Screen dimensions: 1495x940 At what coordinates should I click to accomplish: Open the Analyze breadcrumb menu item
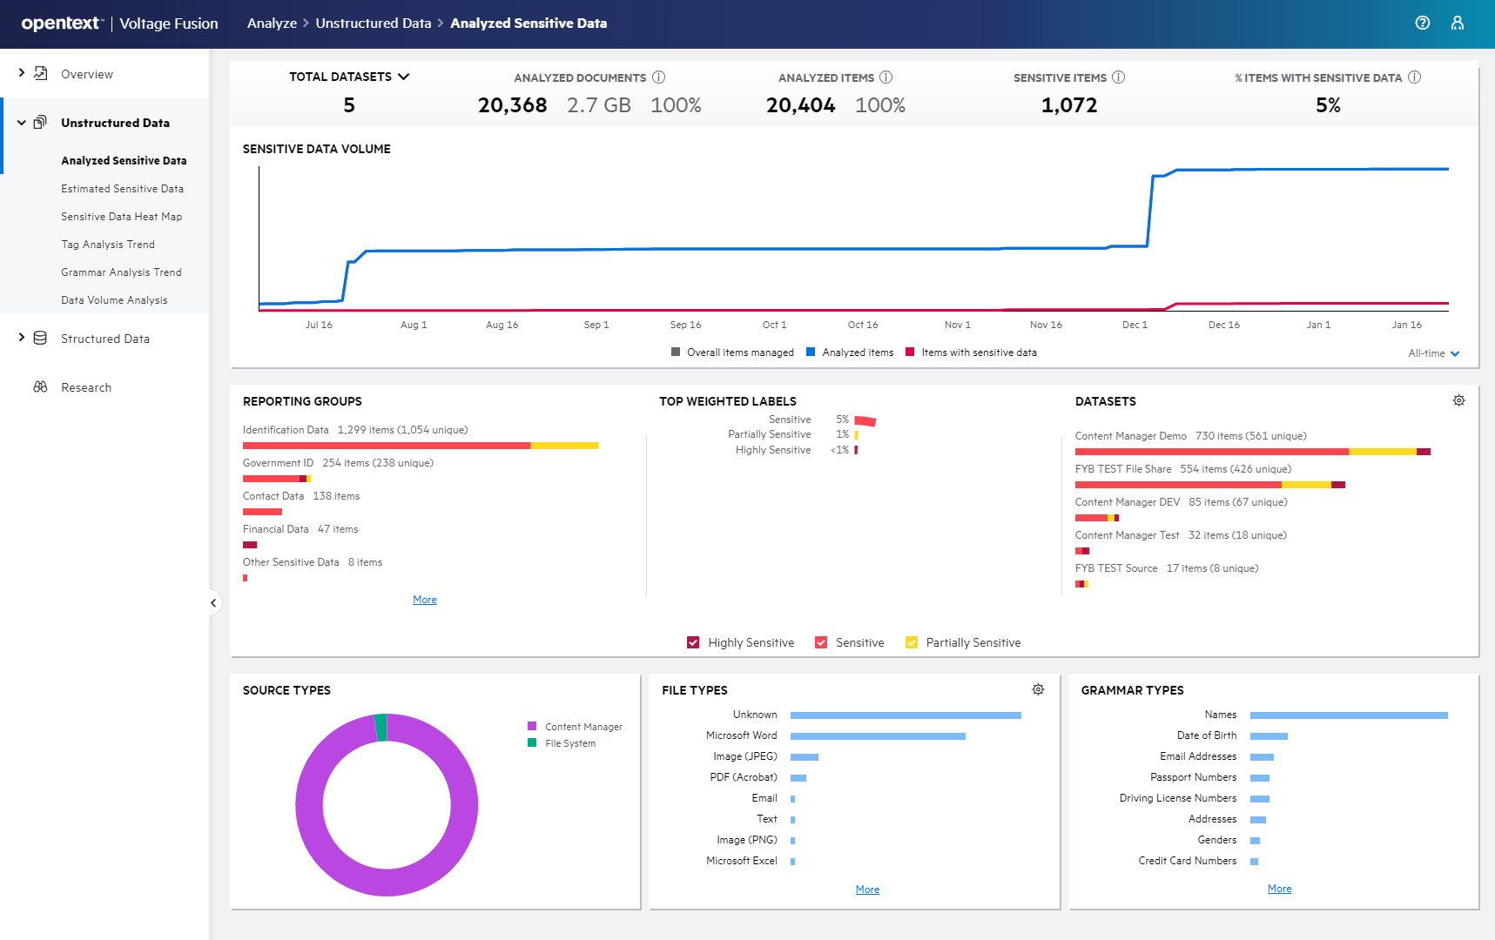coord(272,23)
